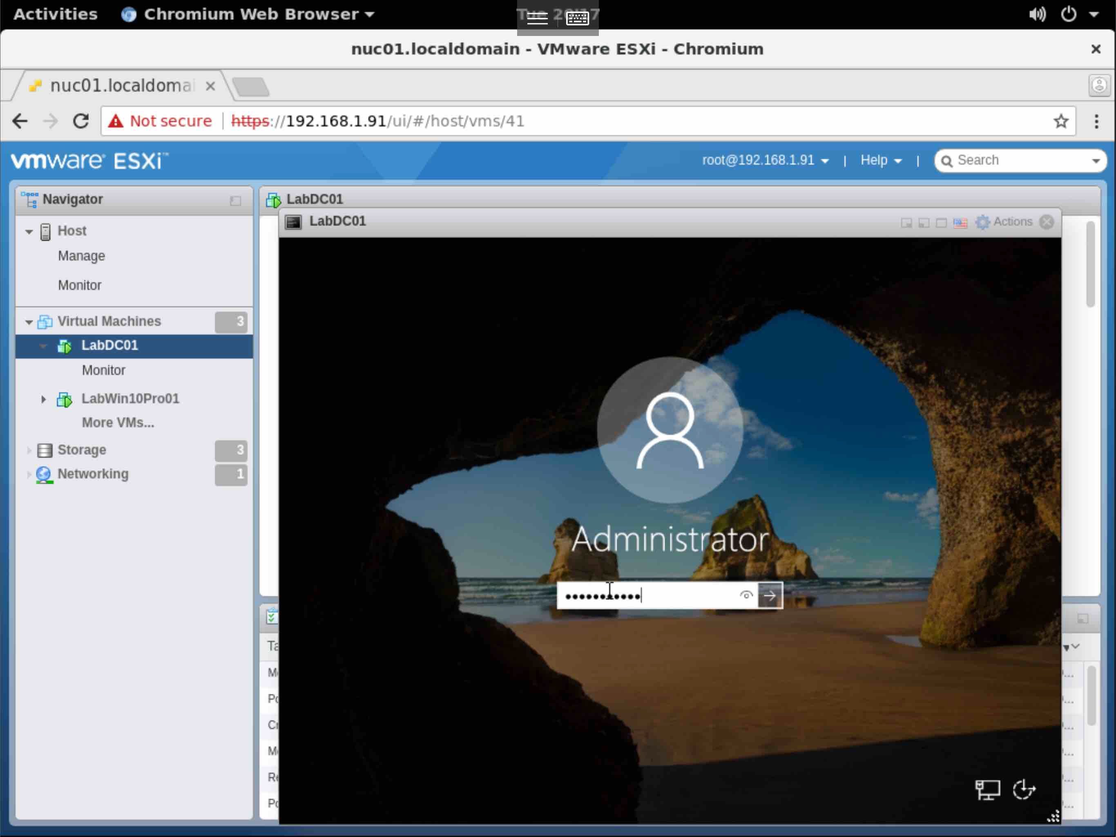The image size is (1116, 837).
Task: Open the Windows network icon on login screen
Action: [x=987, y=790]
